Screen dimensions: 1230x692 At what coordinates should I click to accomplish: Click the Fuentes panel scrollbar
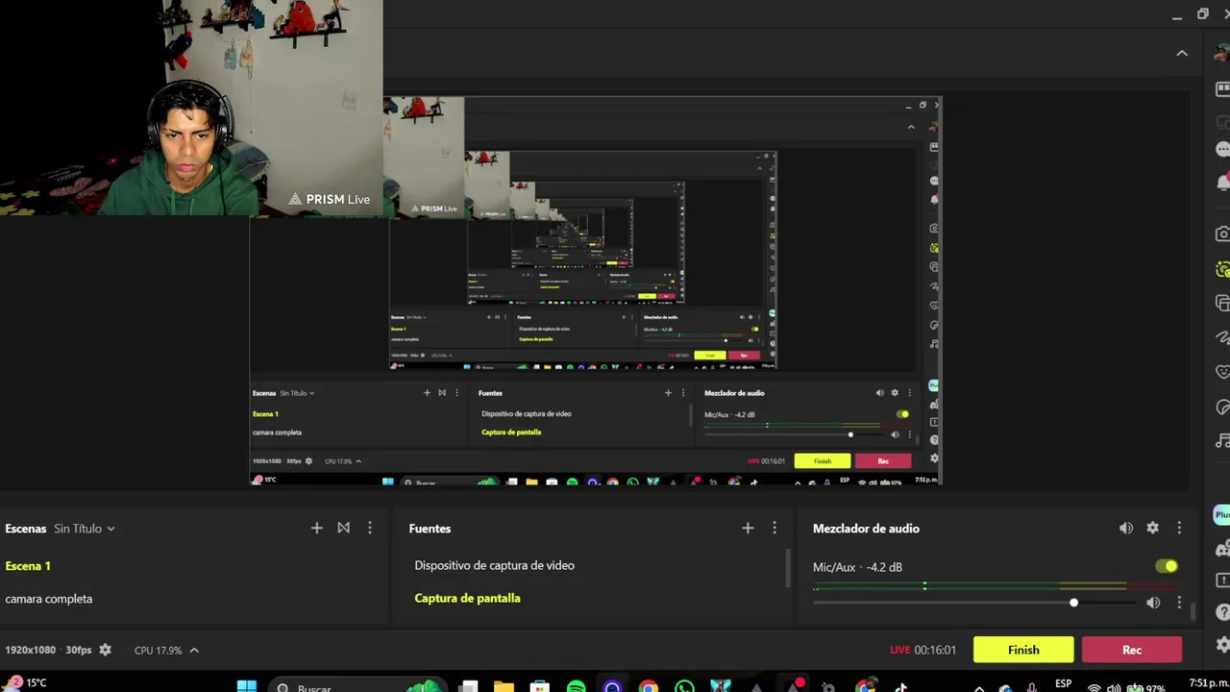787,568
